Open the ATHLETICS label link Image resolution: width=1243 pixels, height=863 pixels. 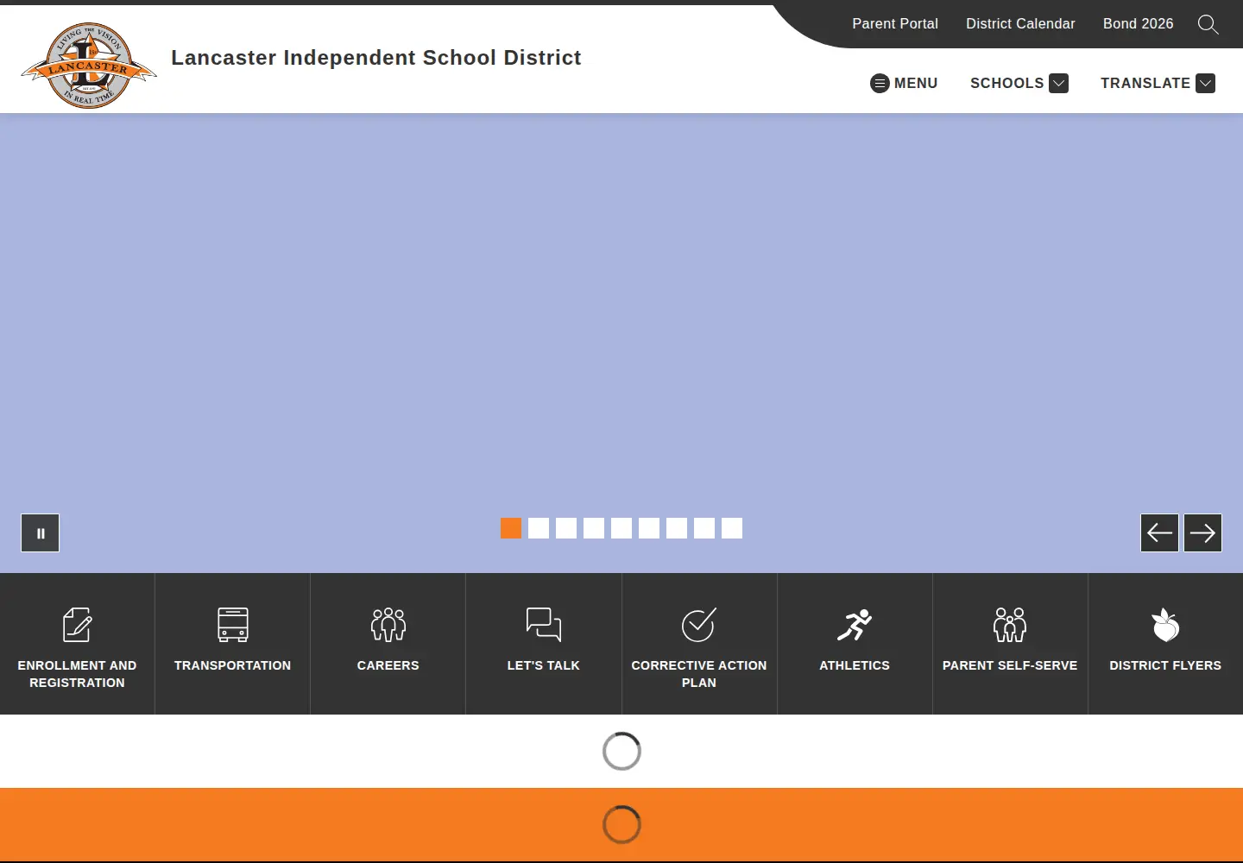pos(855,665)
